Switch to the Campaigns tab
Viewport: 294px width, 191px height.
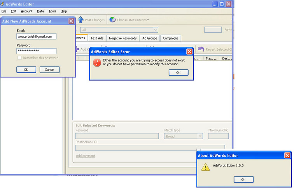pos(170,38)
